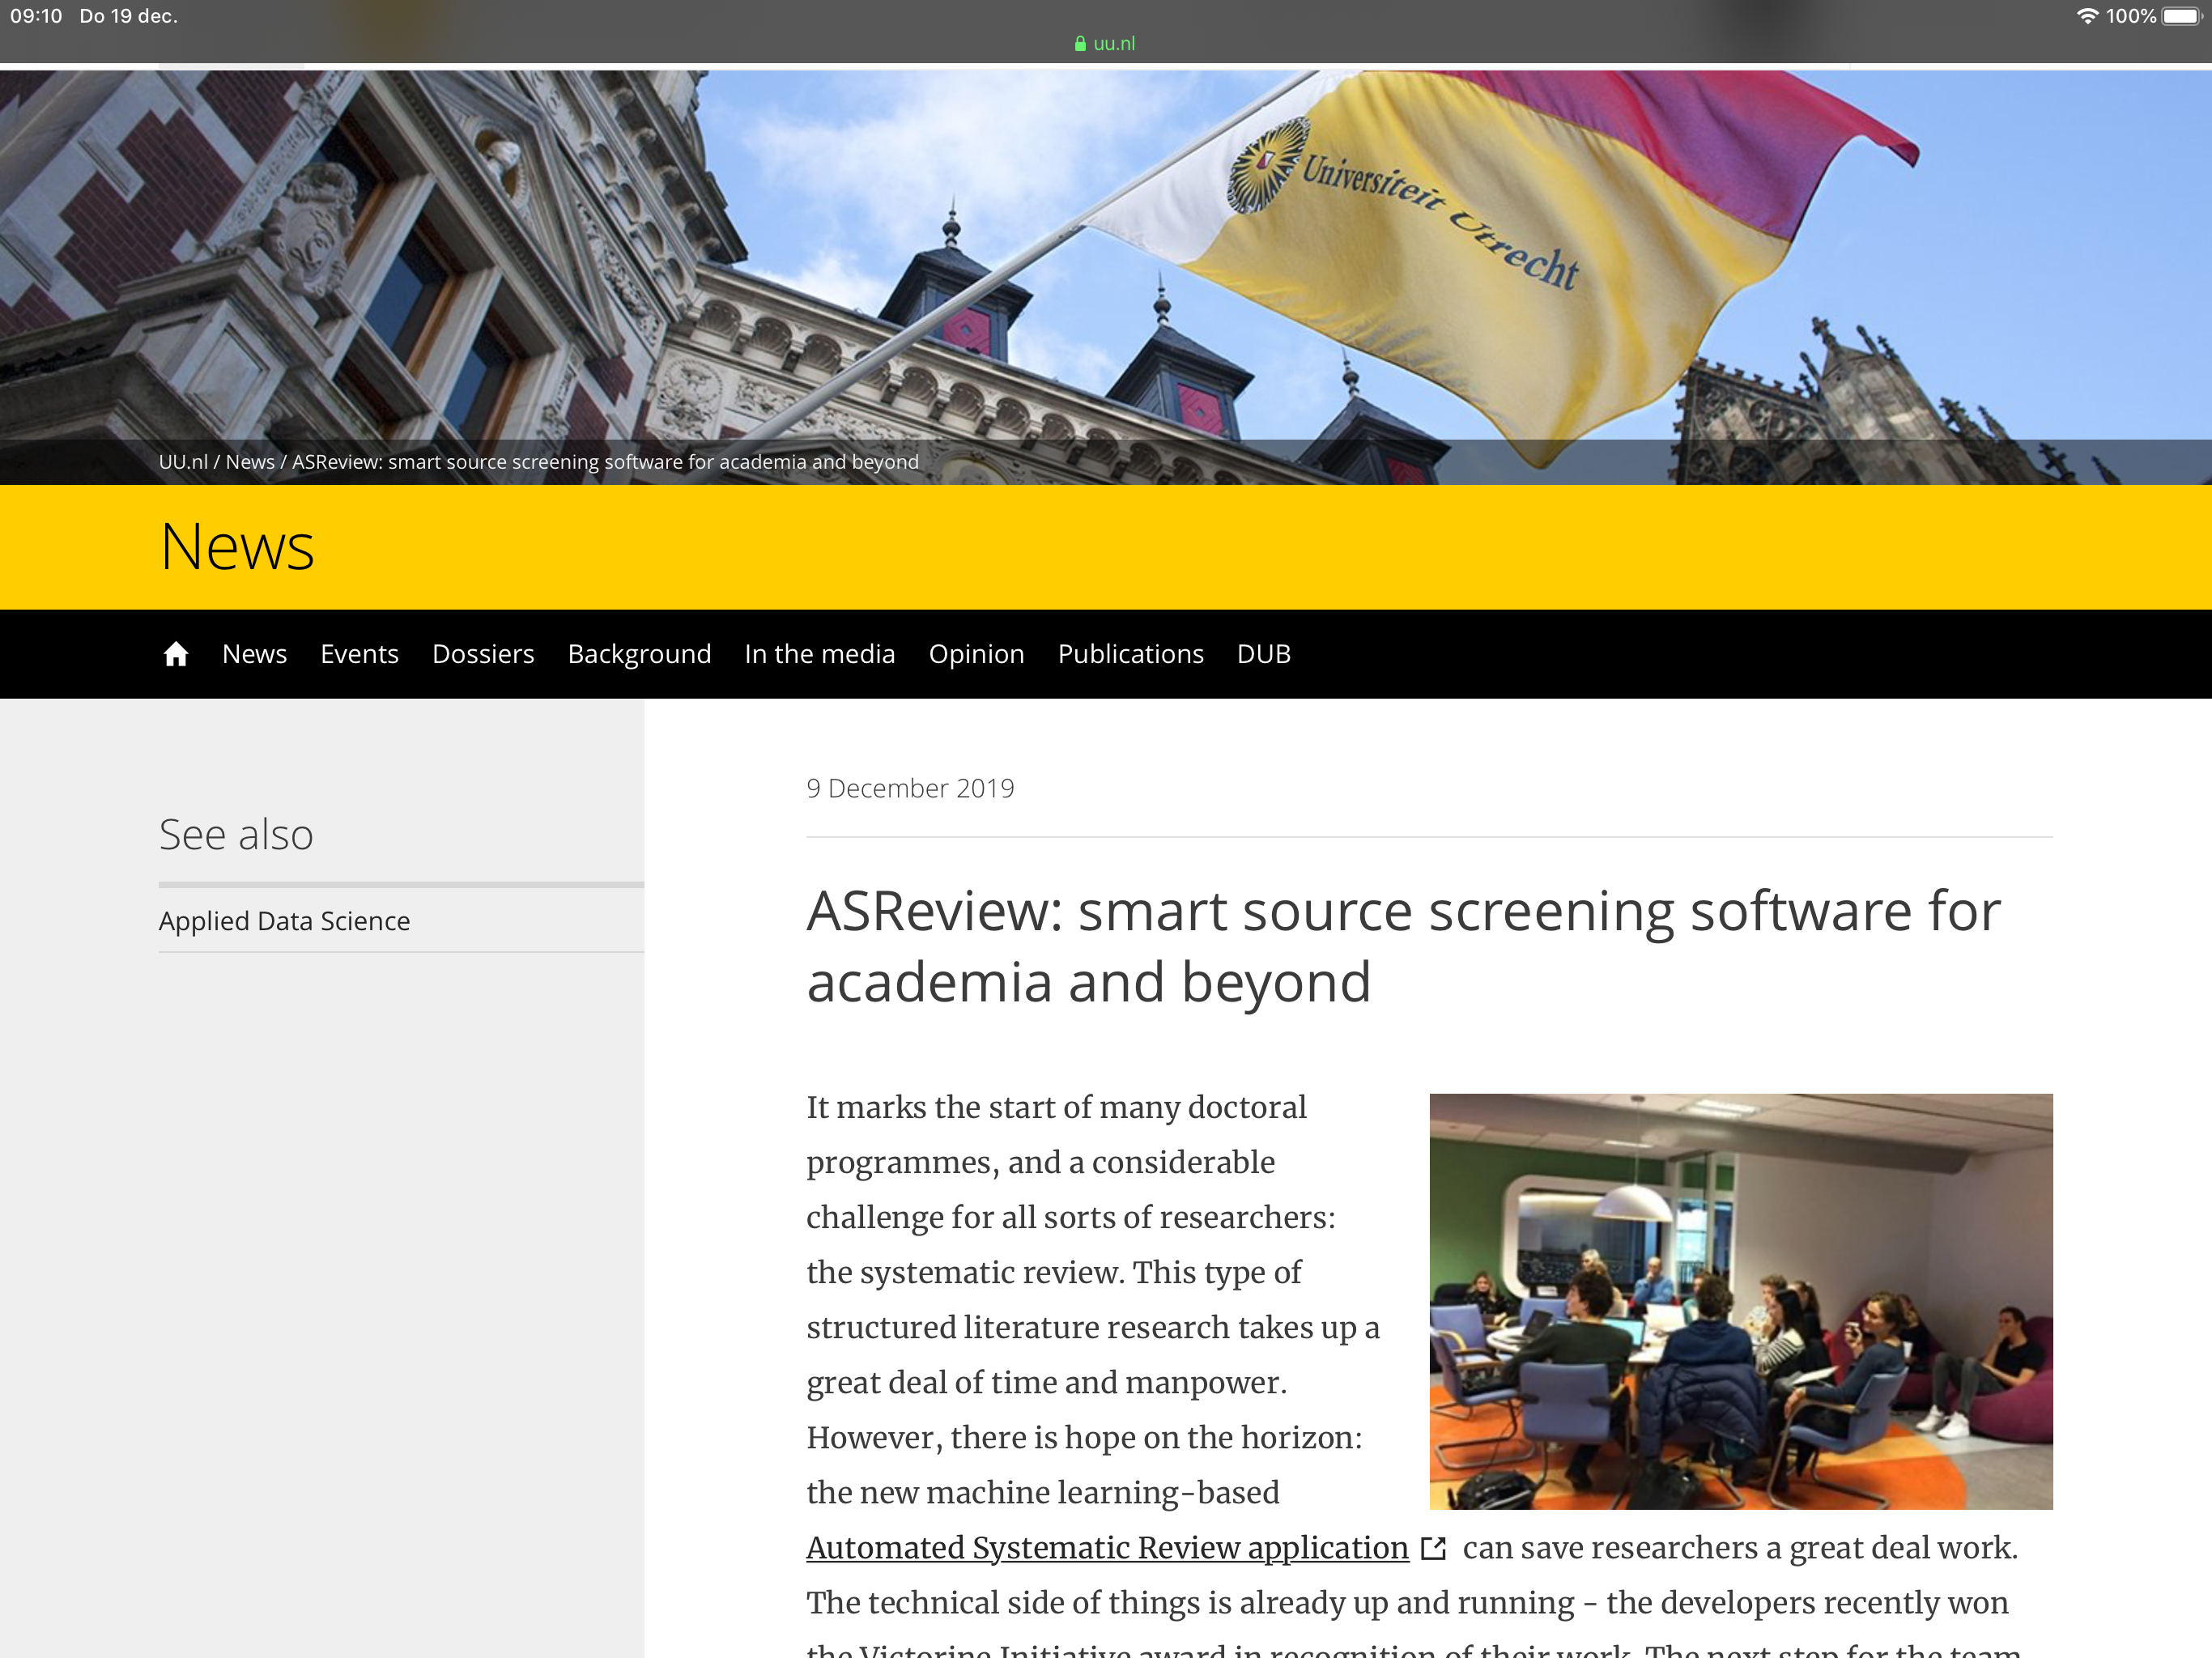Click the home icon in navigation bar

176,654
